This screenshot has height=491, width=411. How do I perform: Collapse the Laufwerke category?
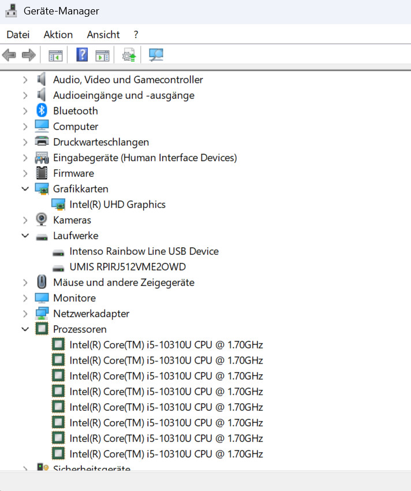[x=25, y=236]
